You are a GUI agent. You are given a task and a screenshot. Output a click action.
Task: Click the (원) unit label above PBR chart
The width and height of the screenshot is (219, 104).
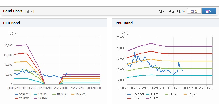(x=125, y=34)
